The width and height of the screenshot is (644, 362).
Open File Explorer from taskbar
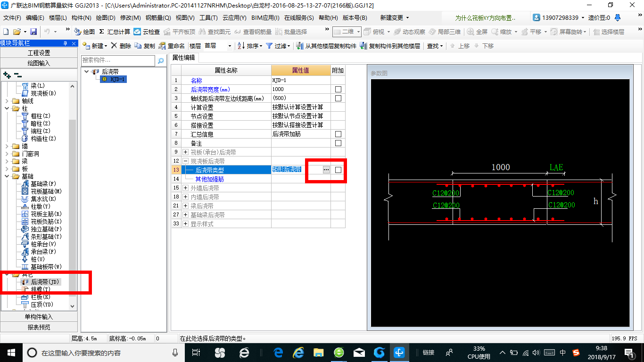[x=318, y=353]
